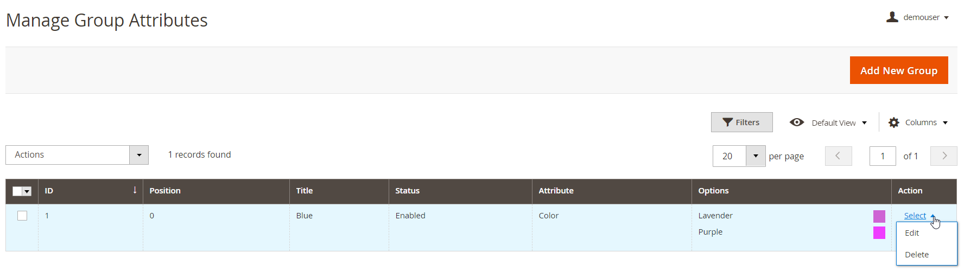
Task: Expand the Columns dropdown arrow
Action: 945,123
